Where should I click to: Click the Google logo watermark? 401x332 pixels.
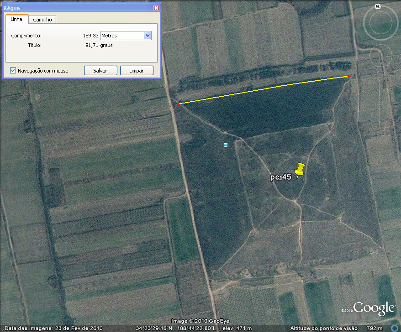[373, 308]
